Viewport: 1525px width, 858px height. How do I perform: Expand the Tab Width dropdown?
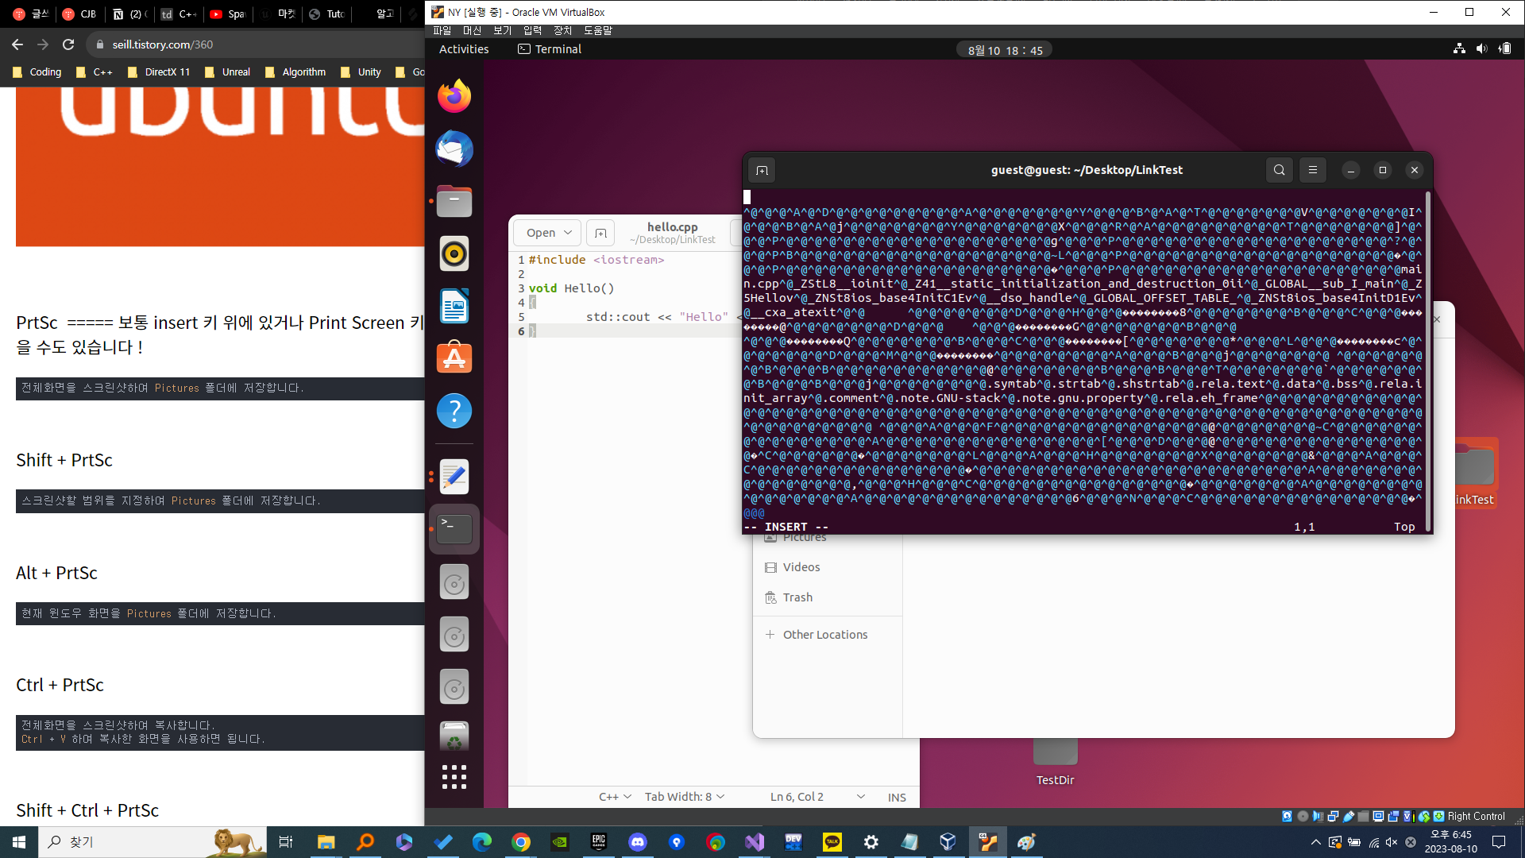pos(684,797)
